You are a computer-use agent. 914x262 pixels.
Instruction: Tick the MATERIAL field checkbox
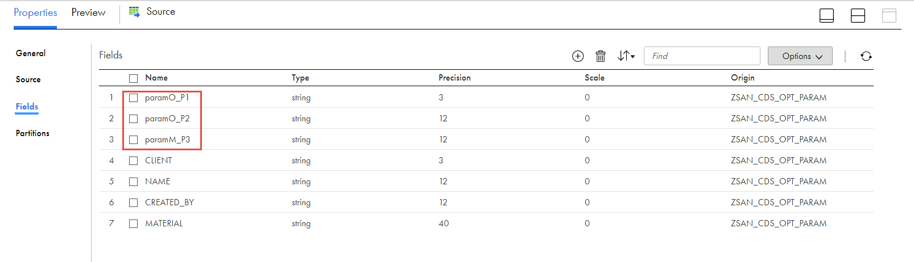point(133,223)
